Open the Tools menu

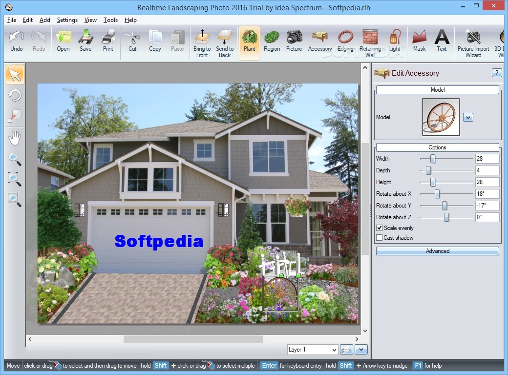110,20
